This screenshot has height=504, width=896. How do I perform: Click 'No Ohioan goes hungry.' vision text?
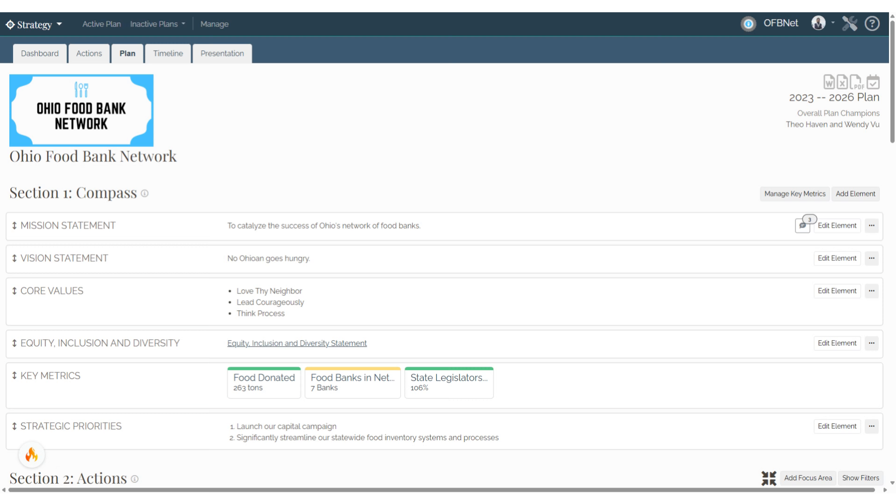pos(268,259)
